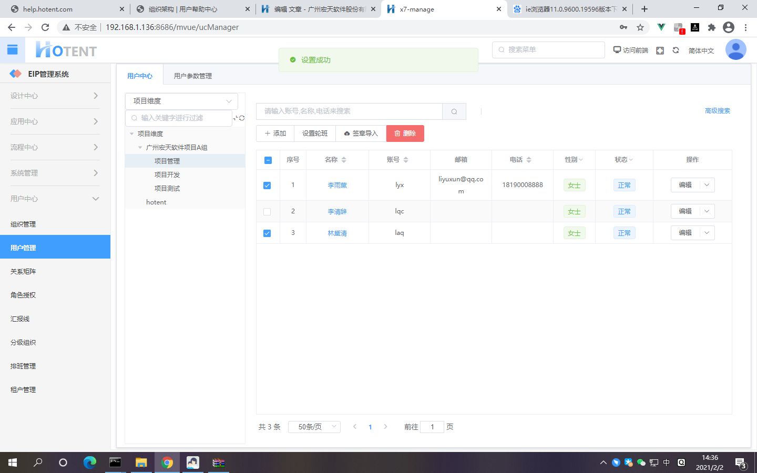757x473 pixels.
Task: Expand the edit dropdown arrow for row 3
Action: click(x=707, y=233)
